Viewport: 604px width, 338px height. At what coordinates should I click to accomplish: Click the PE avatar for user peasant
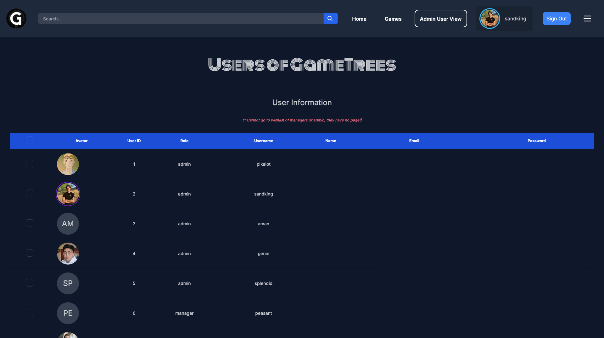coord(68,313)
